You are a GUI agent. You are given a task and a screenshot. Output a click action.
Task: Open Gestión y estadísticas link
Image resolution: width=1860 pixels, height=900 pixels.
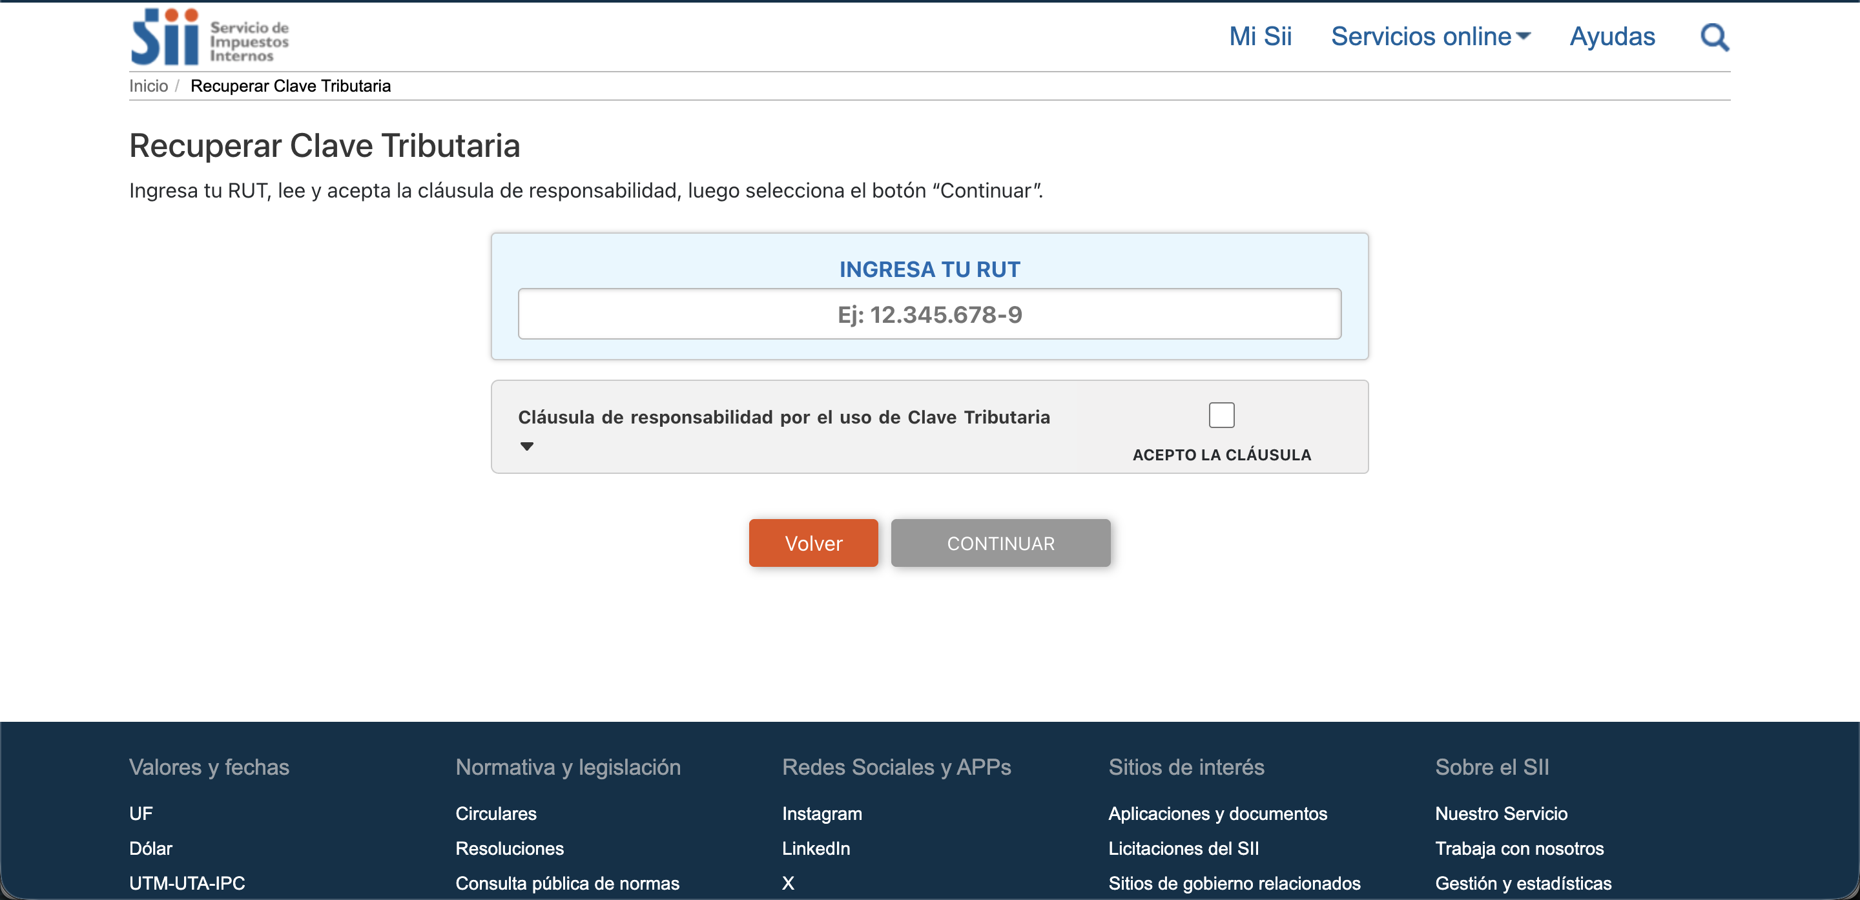1523,883
